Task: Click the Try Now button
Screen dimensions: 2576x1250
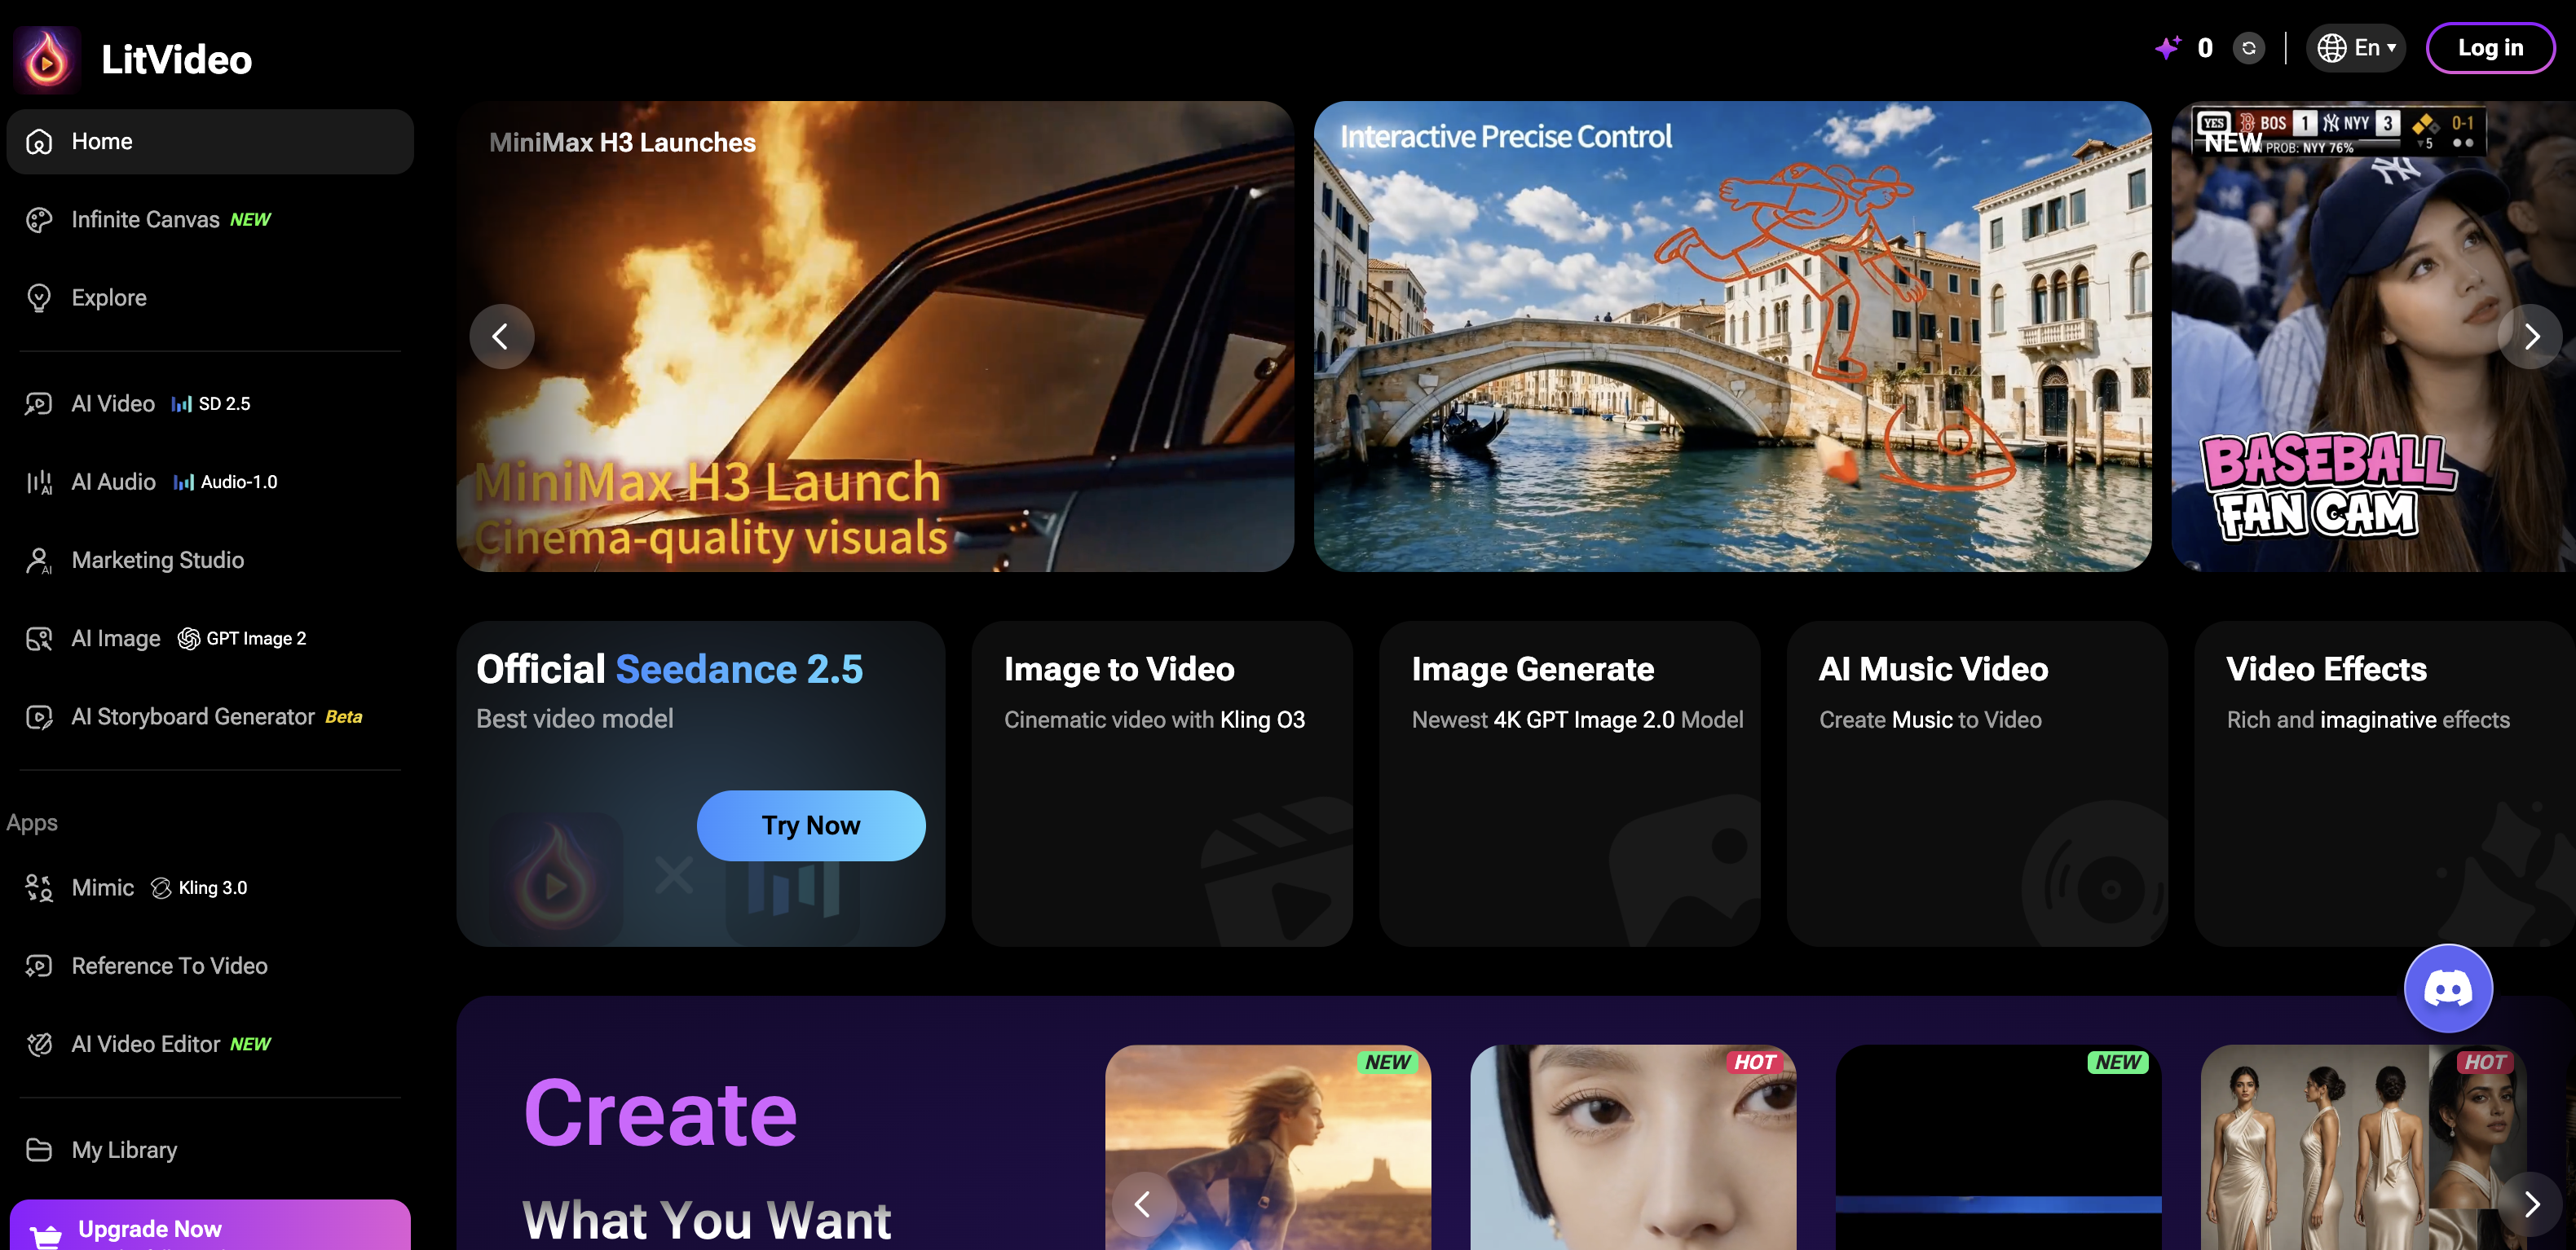Action: (x=811, y=825)
